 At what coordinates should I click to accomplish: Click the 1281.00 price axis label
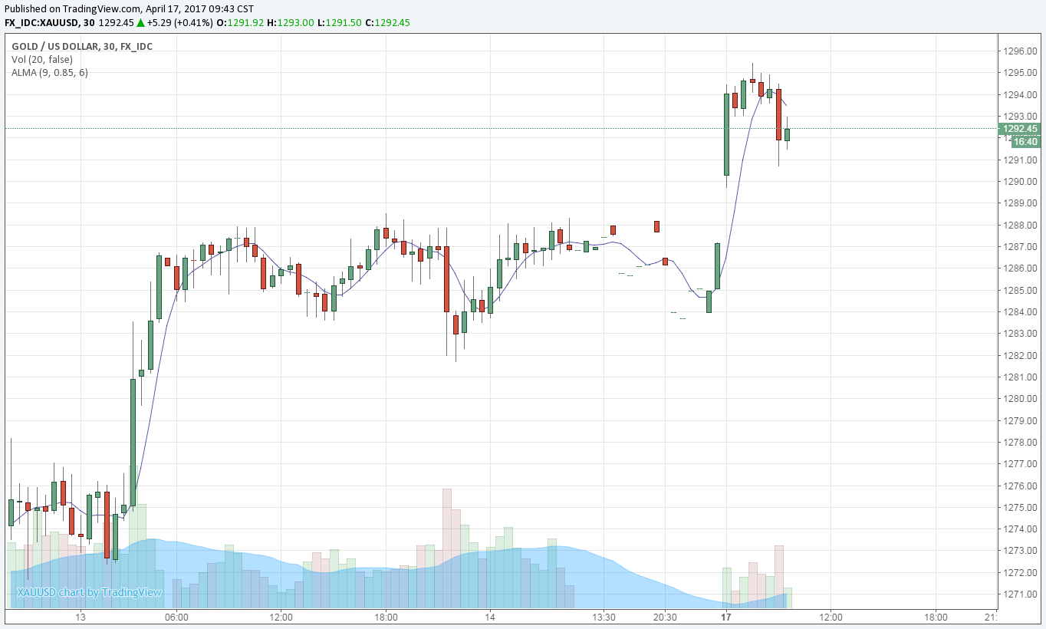[1020, 377]
